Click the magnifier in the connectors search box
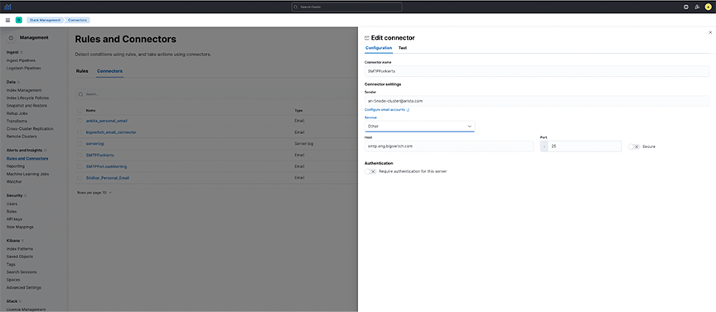The image size is (716, 312). [81, 94]
